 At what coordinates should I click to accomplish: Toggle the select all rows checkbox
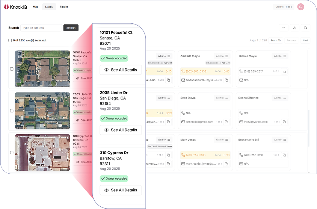[x=10, y=40]
